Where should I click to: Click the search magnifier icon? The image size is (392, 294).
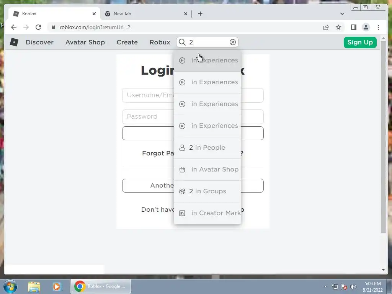[182, 42]
